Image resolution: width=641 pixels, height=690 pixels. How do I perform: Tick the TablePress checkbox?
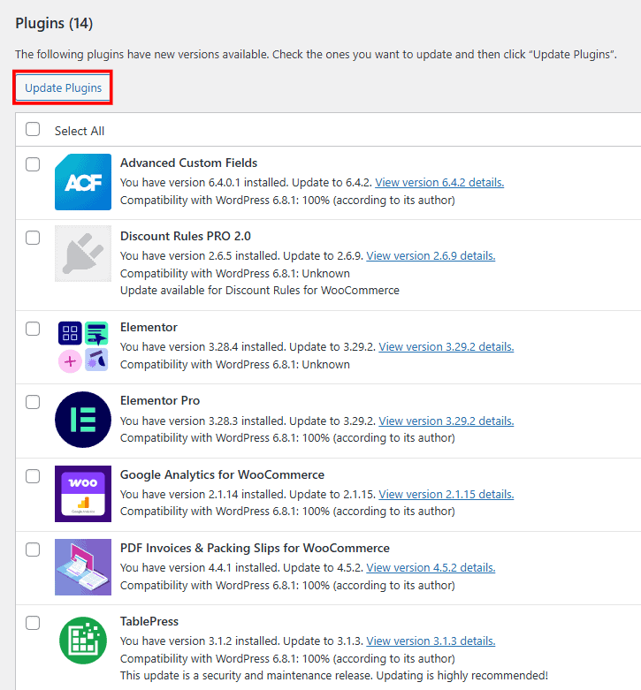tap(33, 623)
